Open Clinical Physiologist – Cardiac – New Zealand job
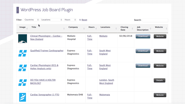 pos(46,37)
